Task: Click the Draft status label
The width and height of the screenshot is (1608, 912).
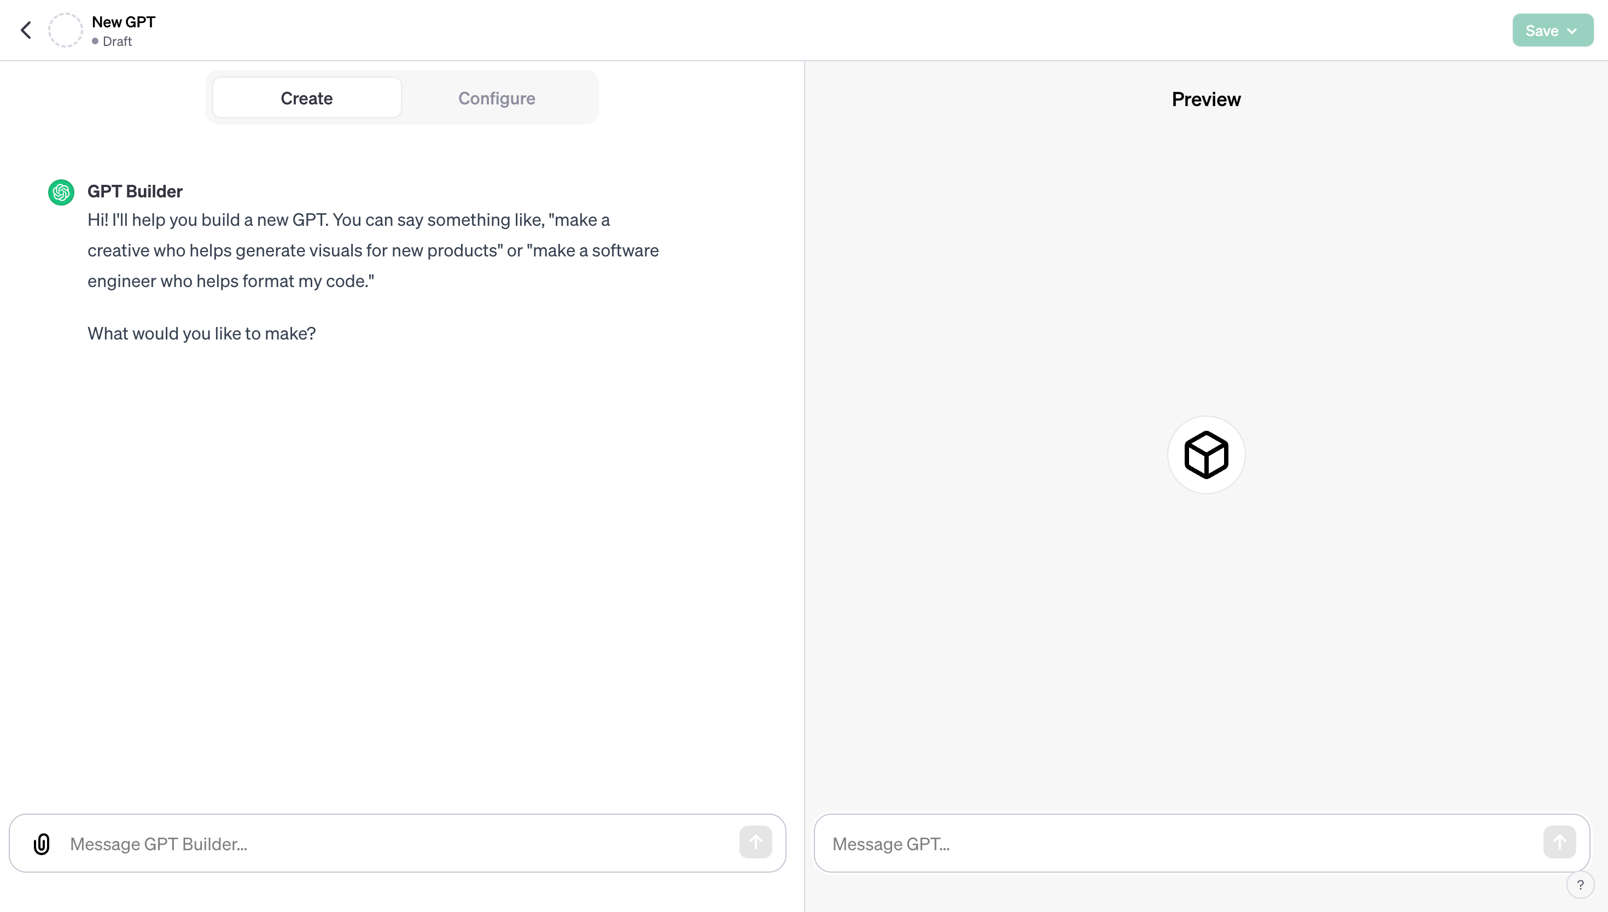Action: click(x=117, y=42)
